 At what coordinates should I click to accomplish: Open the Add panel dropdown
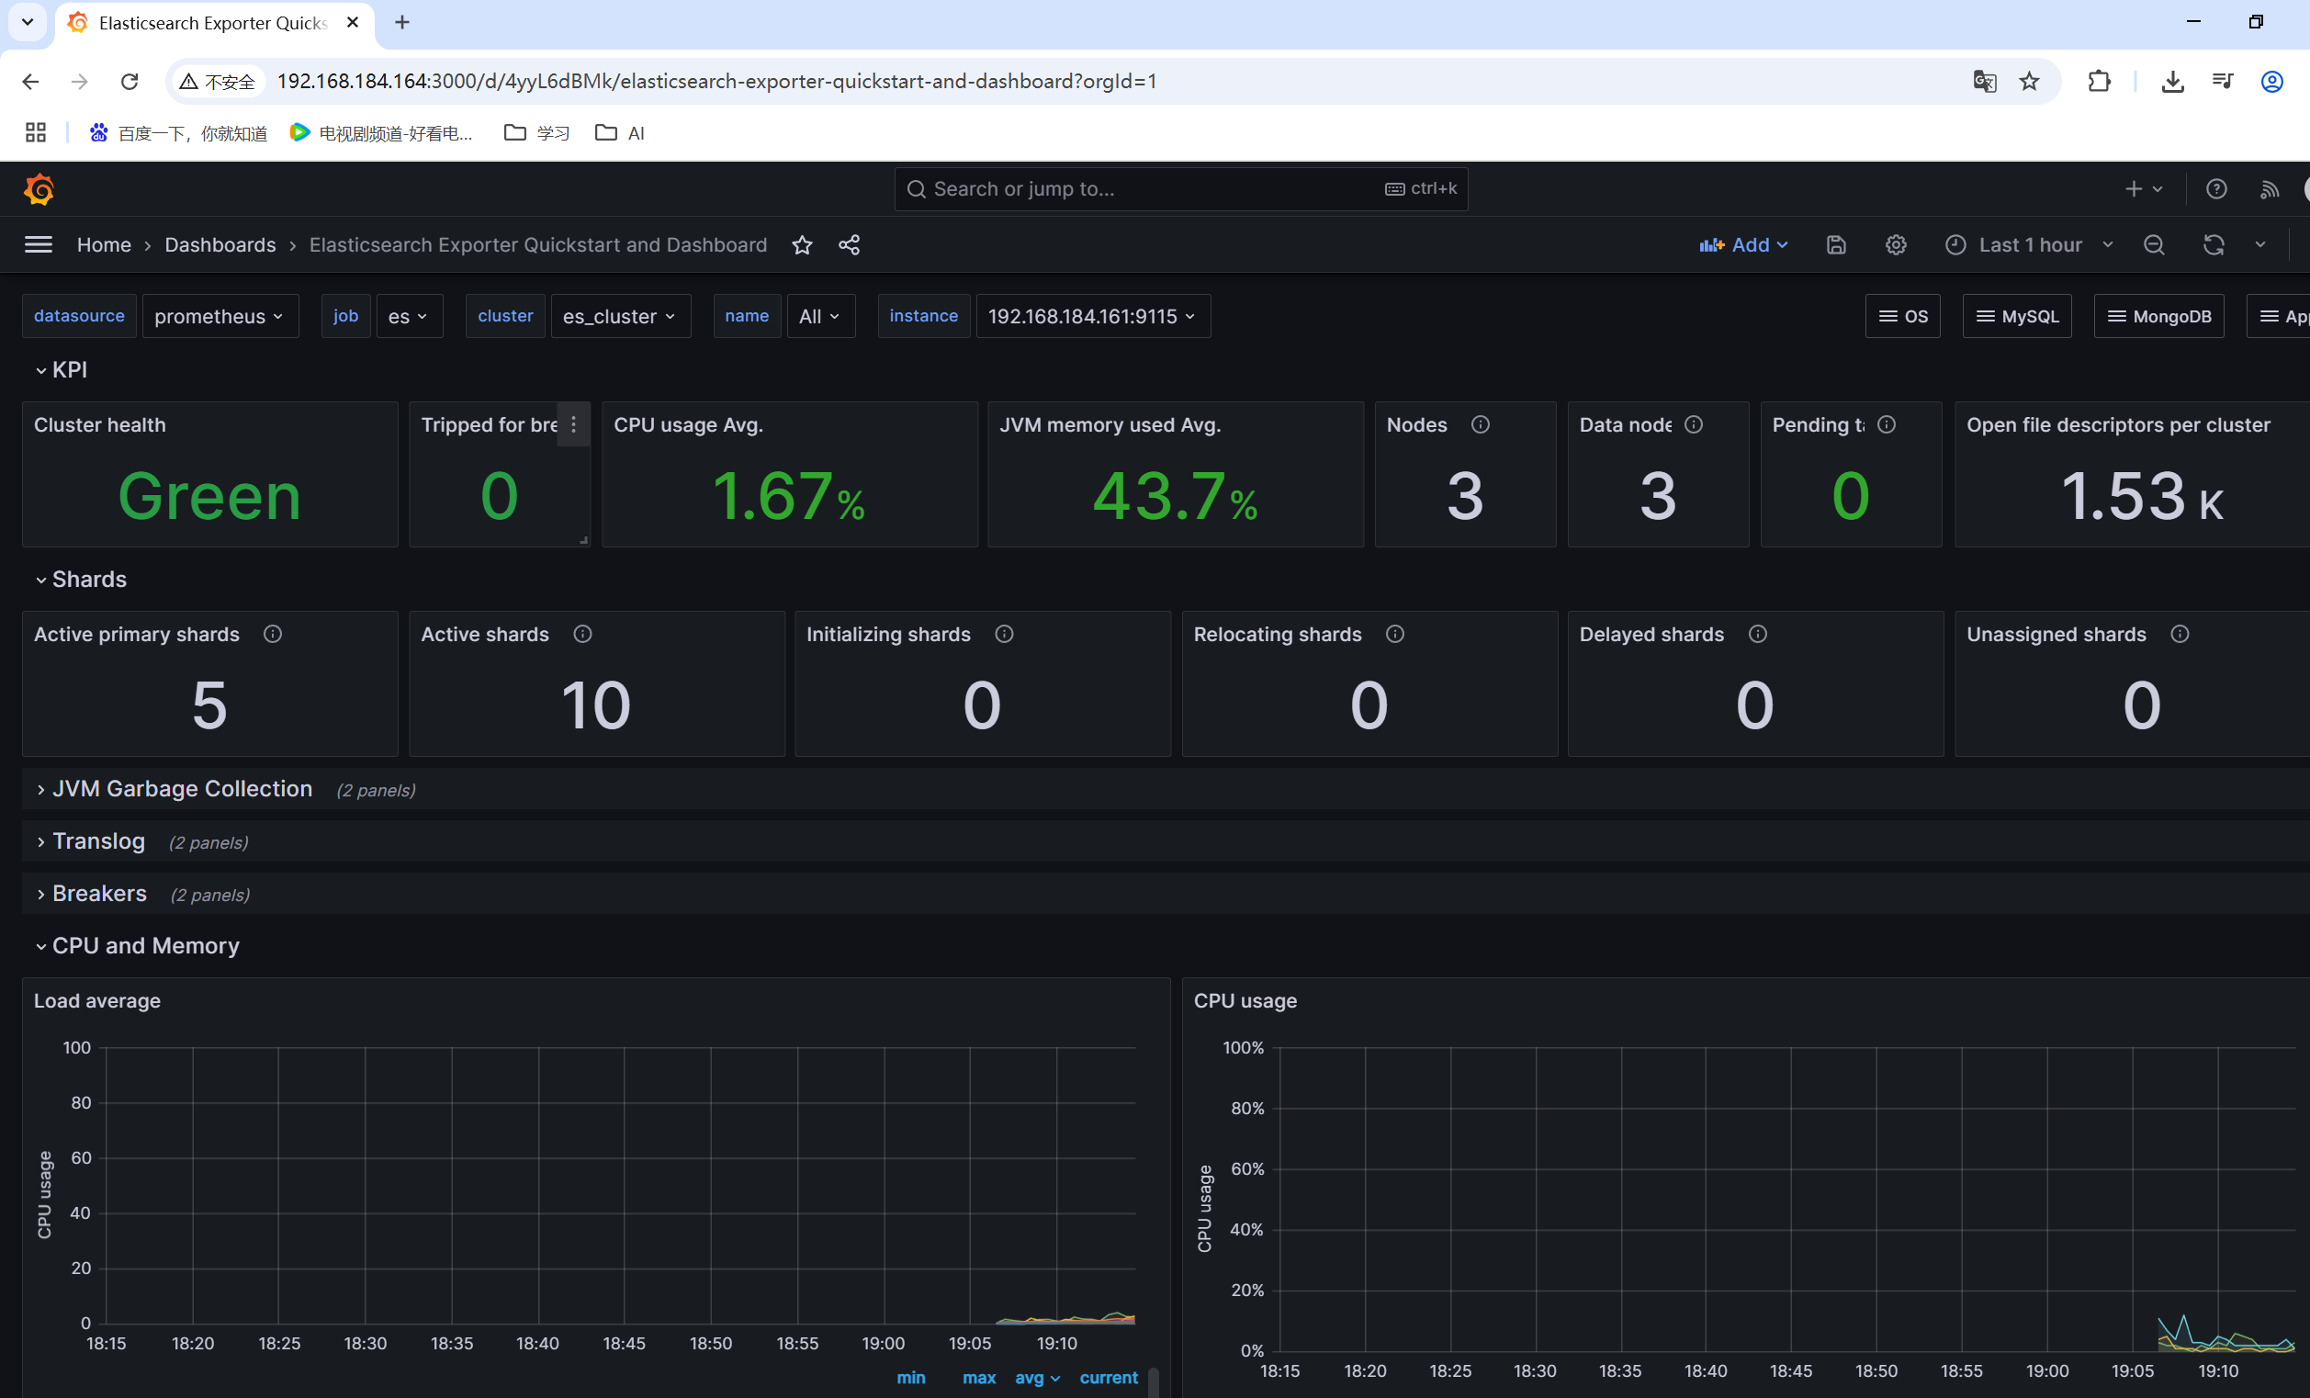tap(1743, 244)
